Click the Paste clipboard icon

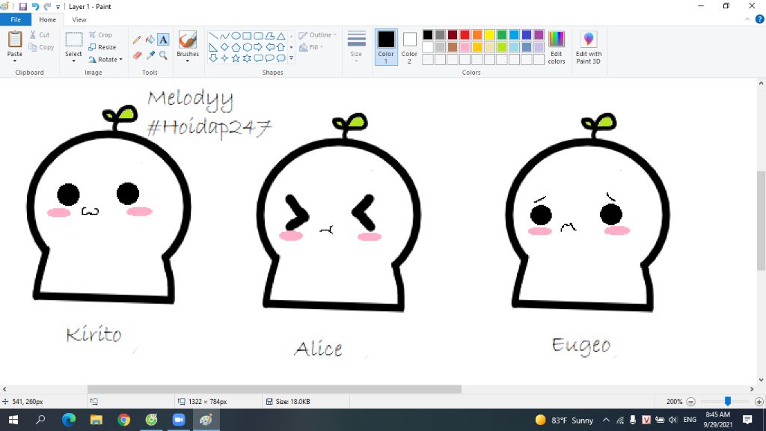[15, 39]
